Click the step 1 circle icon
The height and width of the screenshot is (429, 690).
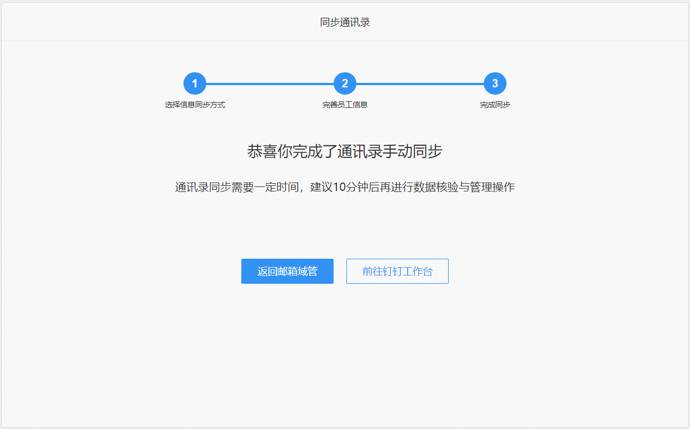click(195, 84)
